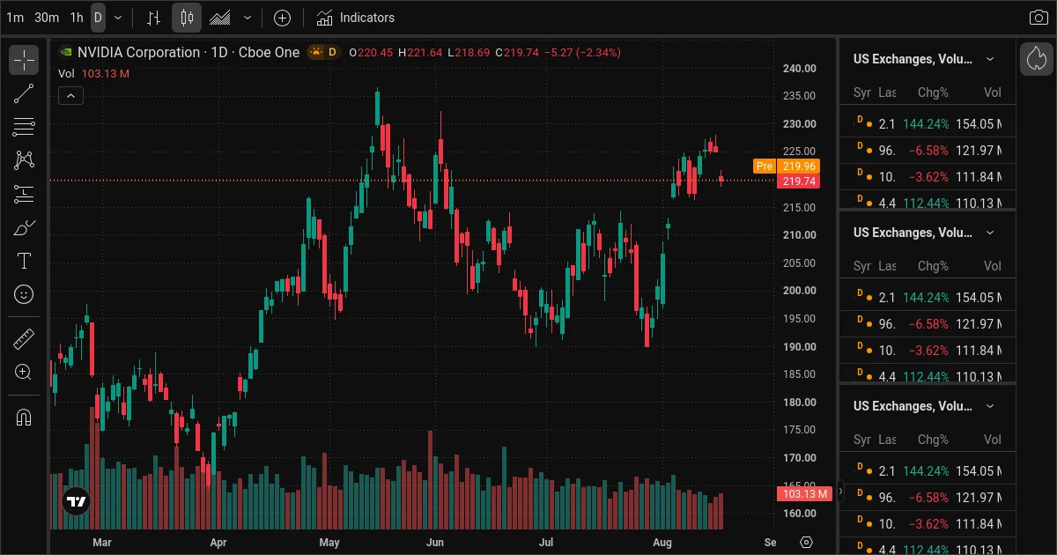Switch chart style to area
Image resolution: width=1057 pixels, height=555 pixels.
pos(221,18)
